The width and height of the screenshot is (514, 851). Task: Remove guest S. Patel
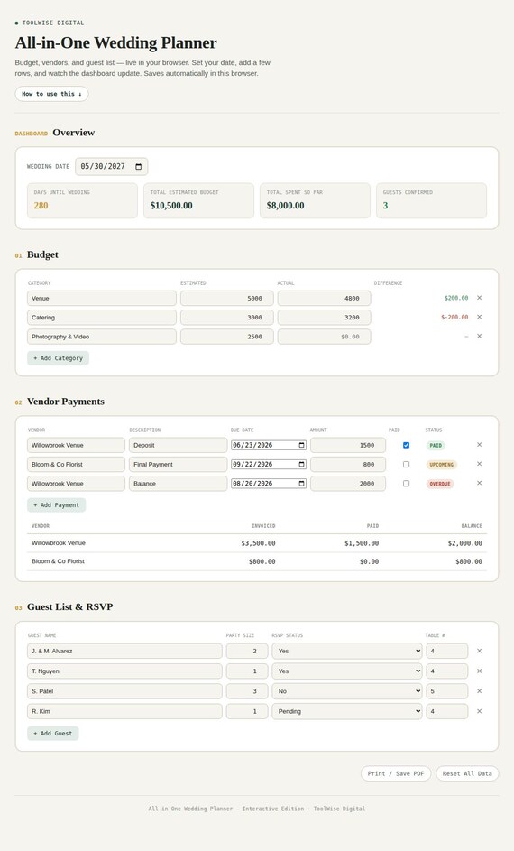pyautogui.click(x=480, y=691)
